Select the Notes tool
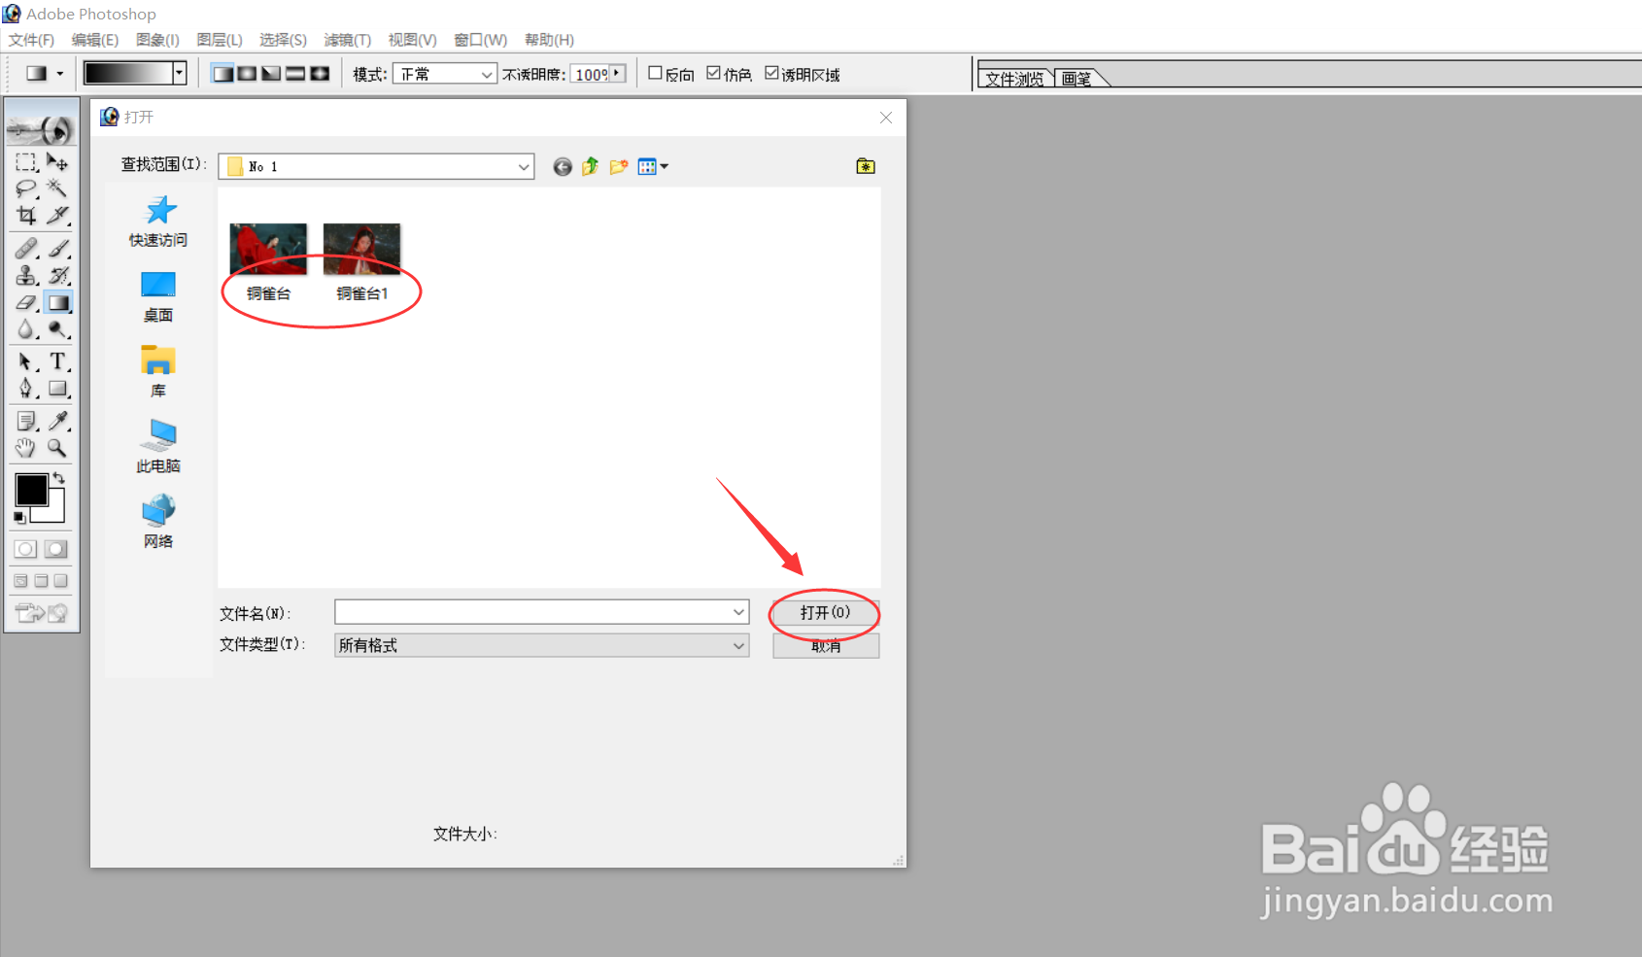Viewport: 1642px width, 957px height. pyautogui.click(x=26, y=422)
